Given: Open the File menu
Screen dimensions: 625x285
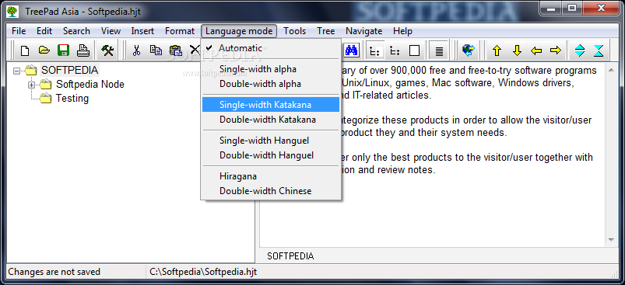Looking at the screenshot, I should click(x=19, y=31).
